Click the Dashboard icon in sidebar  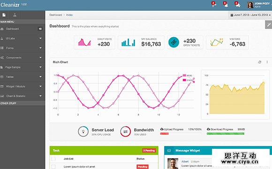coord(2,29)
